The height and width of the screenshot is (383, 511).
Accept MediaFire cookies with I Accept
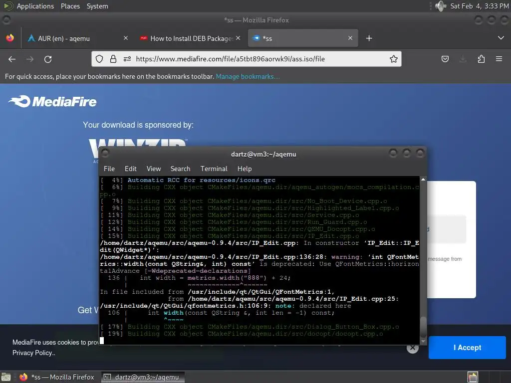point(467,348)
